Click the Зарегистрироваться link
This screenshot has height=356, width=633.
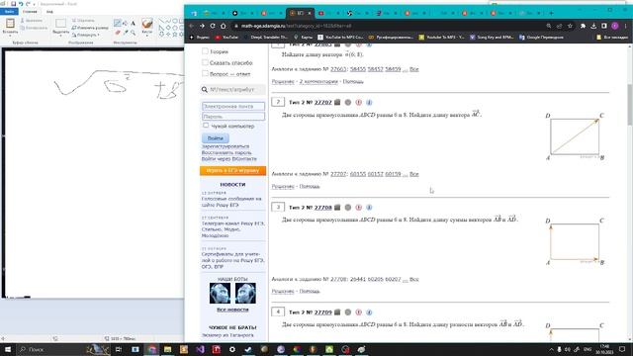pos(226,146)
